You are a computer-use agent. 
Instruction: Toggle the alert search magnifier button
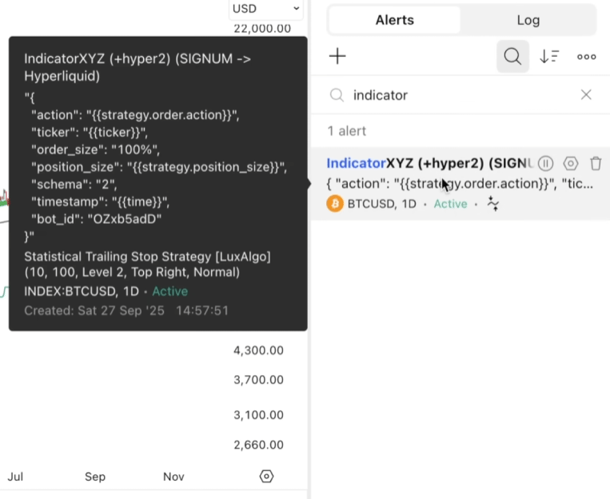pyautogui.click(x=512, y=57)
